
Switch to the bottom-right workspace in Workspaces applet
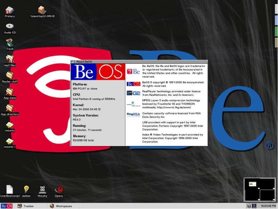[268, 195]
